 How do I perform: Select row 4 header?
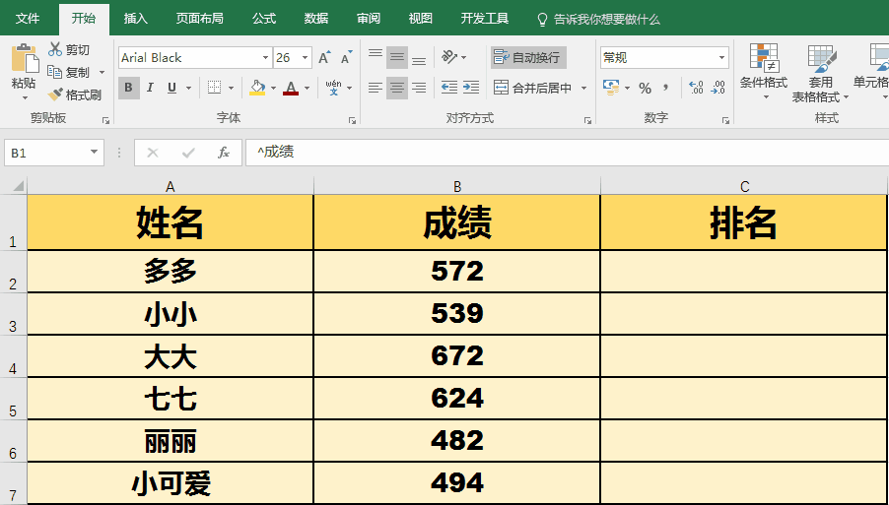(x=13, y=356)
